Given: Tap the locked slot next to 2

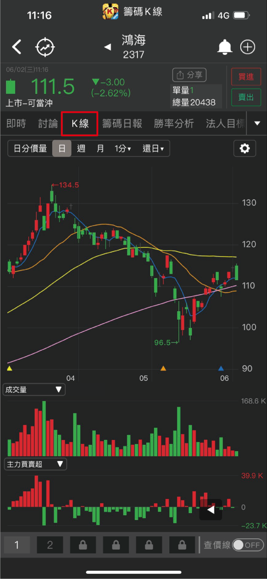Looking at the screenshot, I should [83, 545].
